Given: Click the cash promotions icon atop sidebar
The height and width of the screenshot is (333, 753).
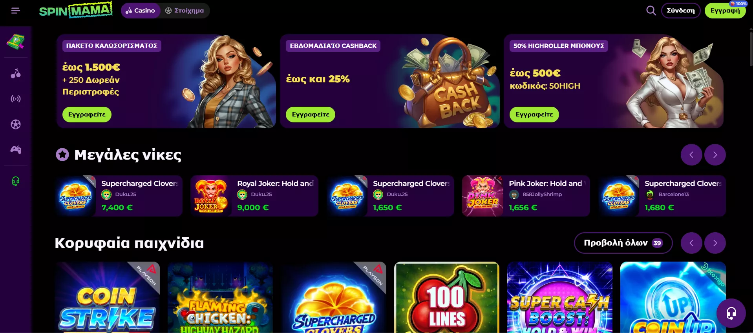Looking at the screenshot, I should pyautogui.click(x=16, y=42).
